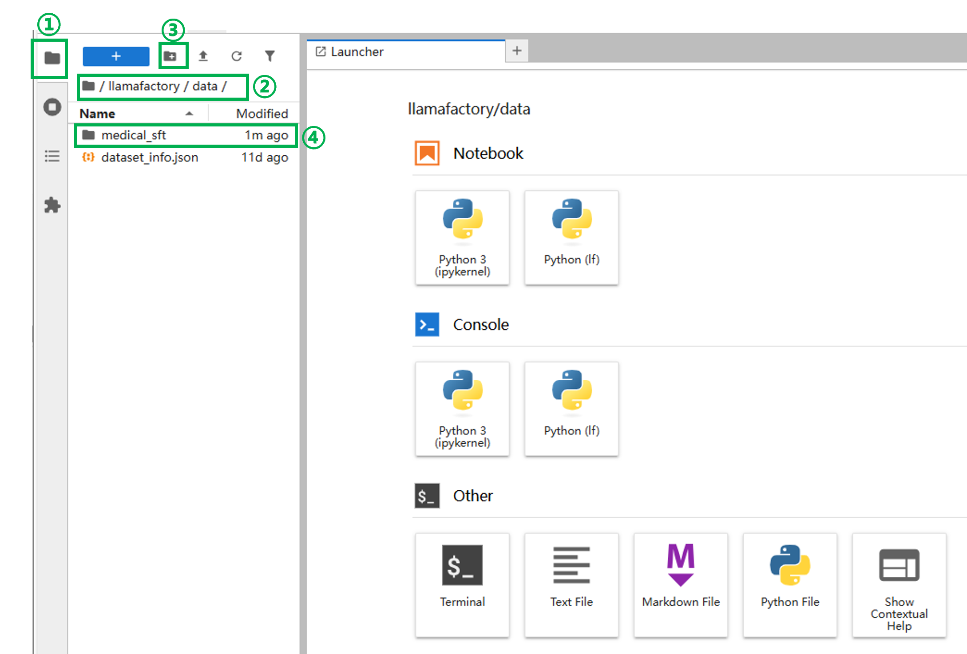
Task: Sort files by the Name column
Action: (x=98, y=114)
